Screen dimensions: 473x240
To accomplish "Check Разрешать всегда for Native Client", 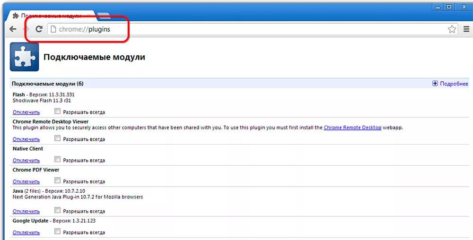I will [x=57, y=159].
